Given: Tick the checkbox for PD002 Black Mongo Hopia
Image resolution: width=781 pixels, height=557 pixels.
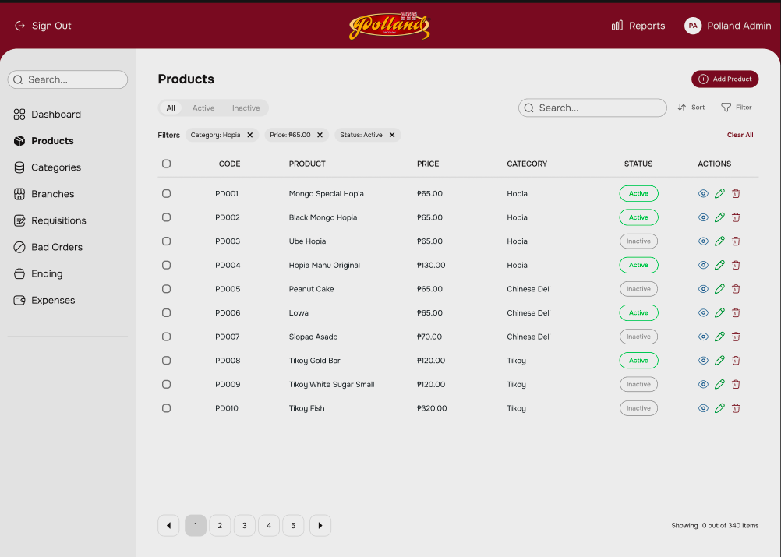Looking at the screenshot, I should [x=166, y=217].
